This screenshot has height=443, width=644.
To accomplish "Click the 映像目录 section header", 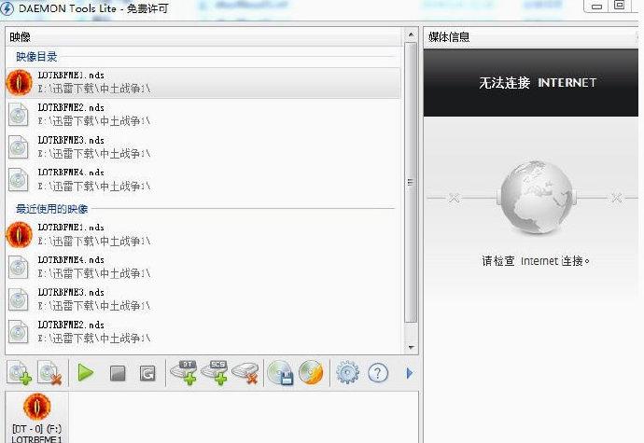I will coord(36,57).
